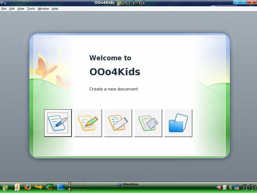Viewport: 257px width, 193px height.
Task: Open the Help menu
Action: (55, 8)
